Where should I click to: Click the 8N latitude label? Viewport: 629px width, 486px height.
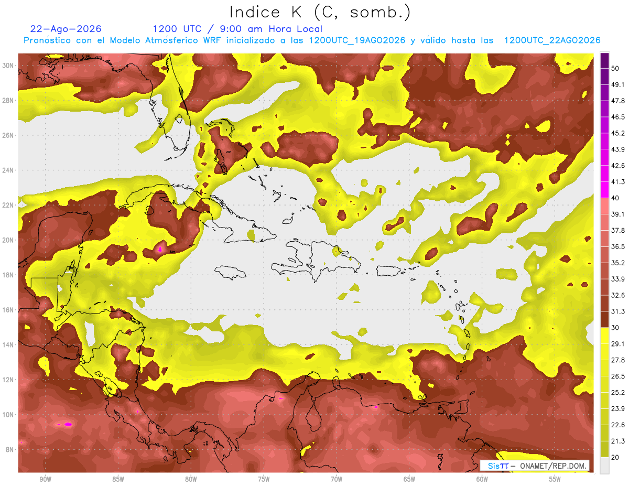pos(10,449)
